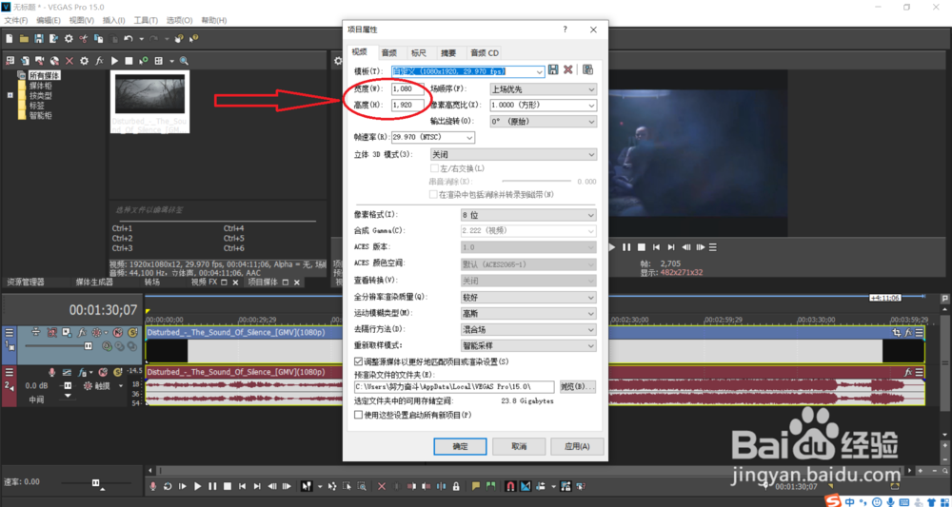The height and width of the screenshot is (507, 952).
Task: Click the yellow insert marker flag icon
Action: [x=476, y=486]
